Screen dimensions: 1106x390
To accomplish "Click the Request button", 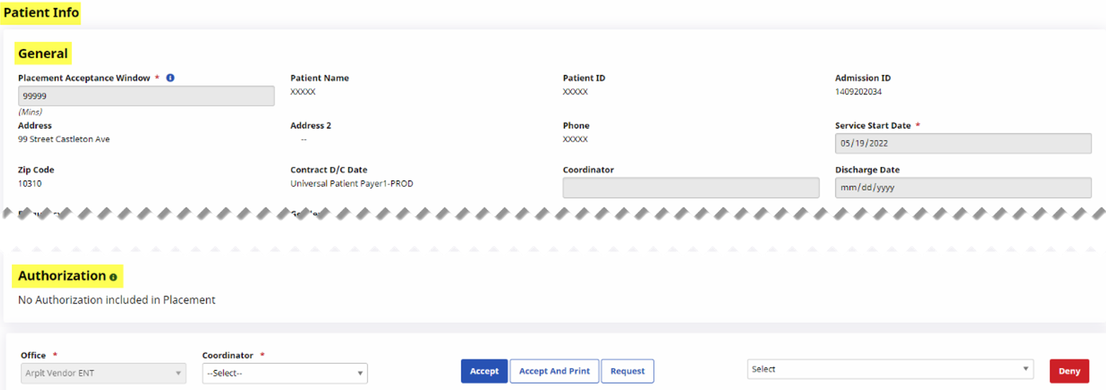I will pos(627,371).
